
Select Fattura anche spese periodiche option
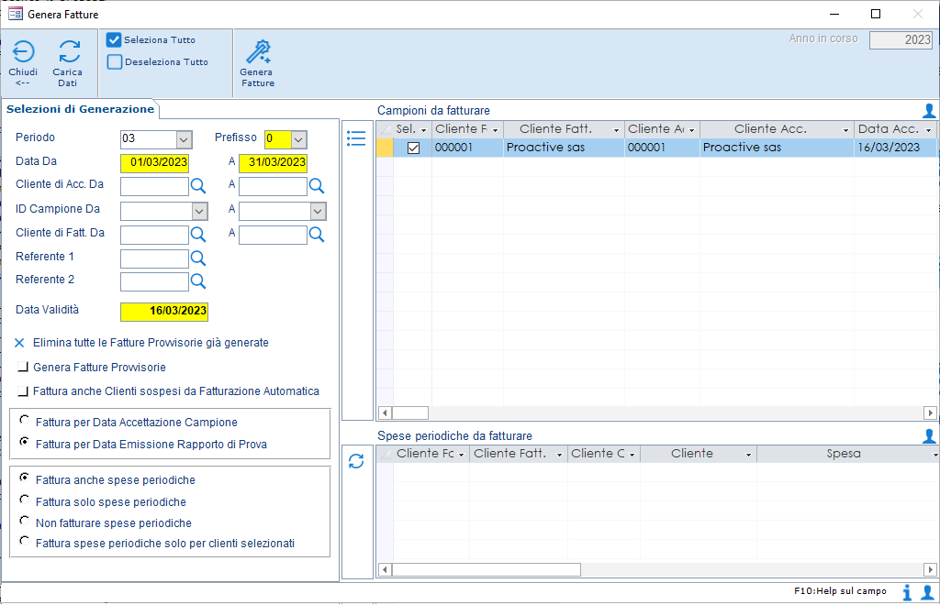pos(24,478)
